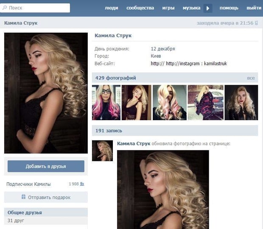Open the музыка menu item
The height and width of the screenshot is (229, 263).
[x=191, y=8]
